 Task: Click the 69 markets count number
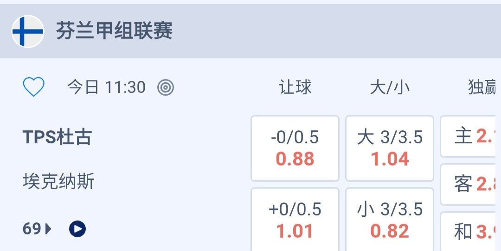(x=32, y=229)
